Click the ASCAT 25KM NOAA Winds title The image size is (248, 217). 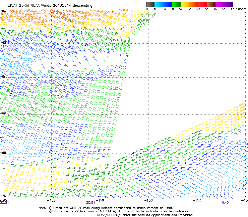tap(49, 5)
